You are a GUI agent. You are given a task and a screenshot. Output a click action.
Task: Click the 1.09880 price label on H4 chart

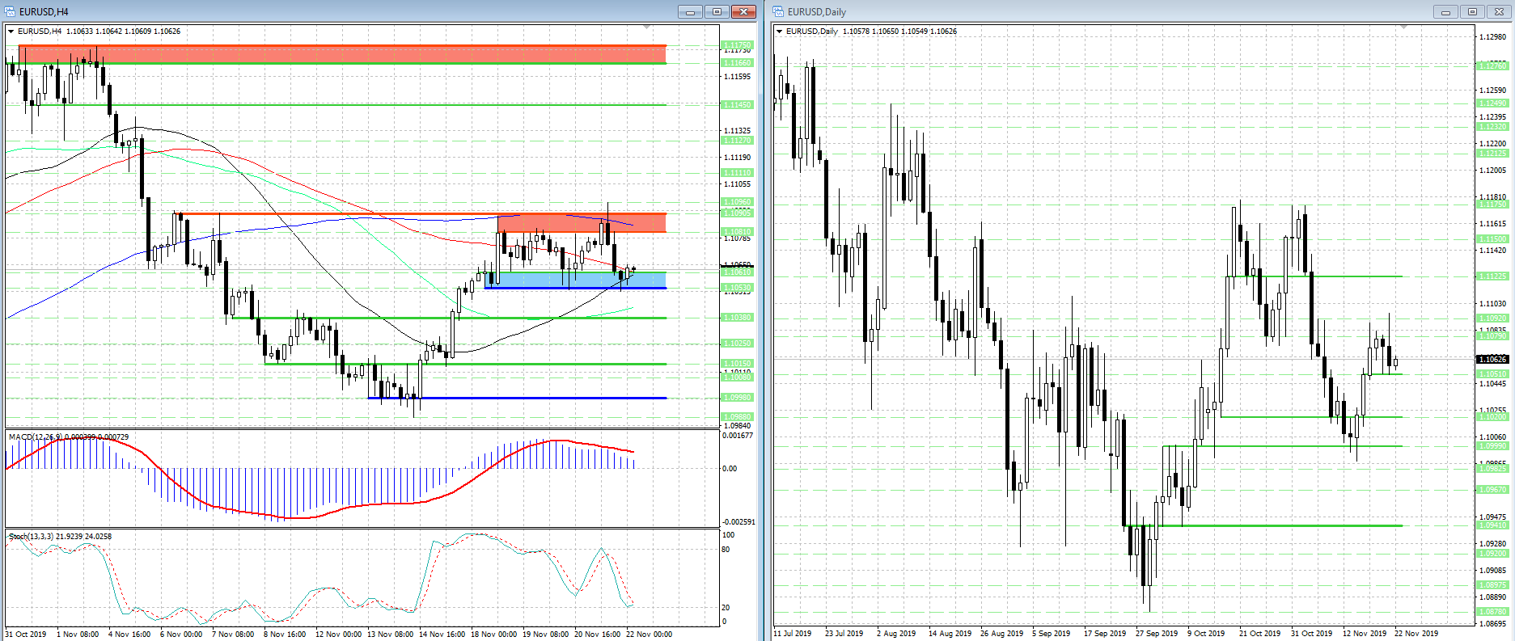tap(737, 417)
